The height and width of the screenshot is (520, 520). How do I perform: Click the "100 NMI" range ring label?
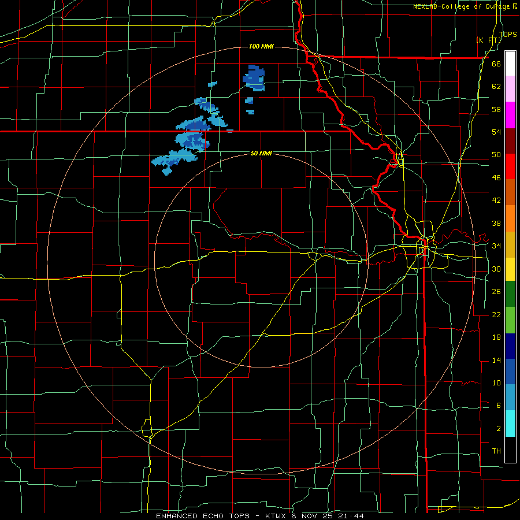coord(261,46)
